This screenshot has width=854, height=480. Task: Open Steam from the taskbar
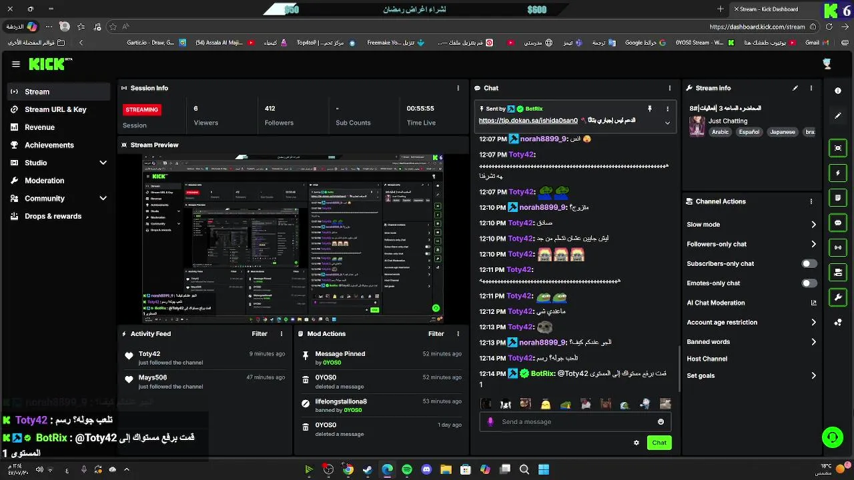point(368,470)
